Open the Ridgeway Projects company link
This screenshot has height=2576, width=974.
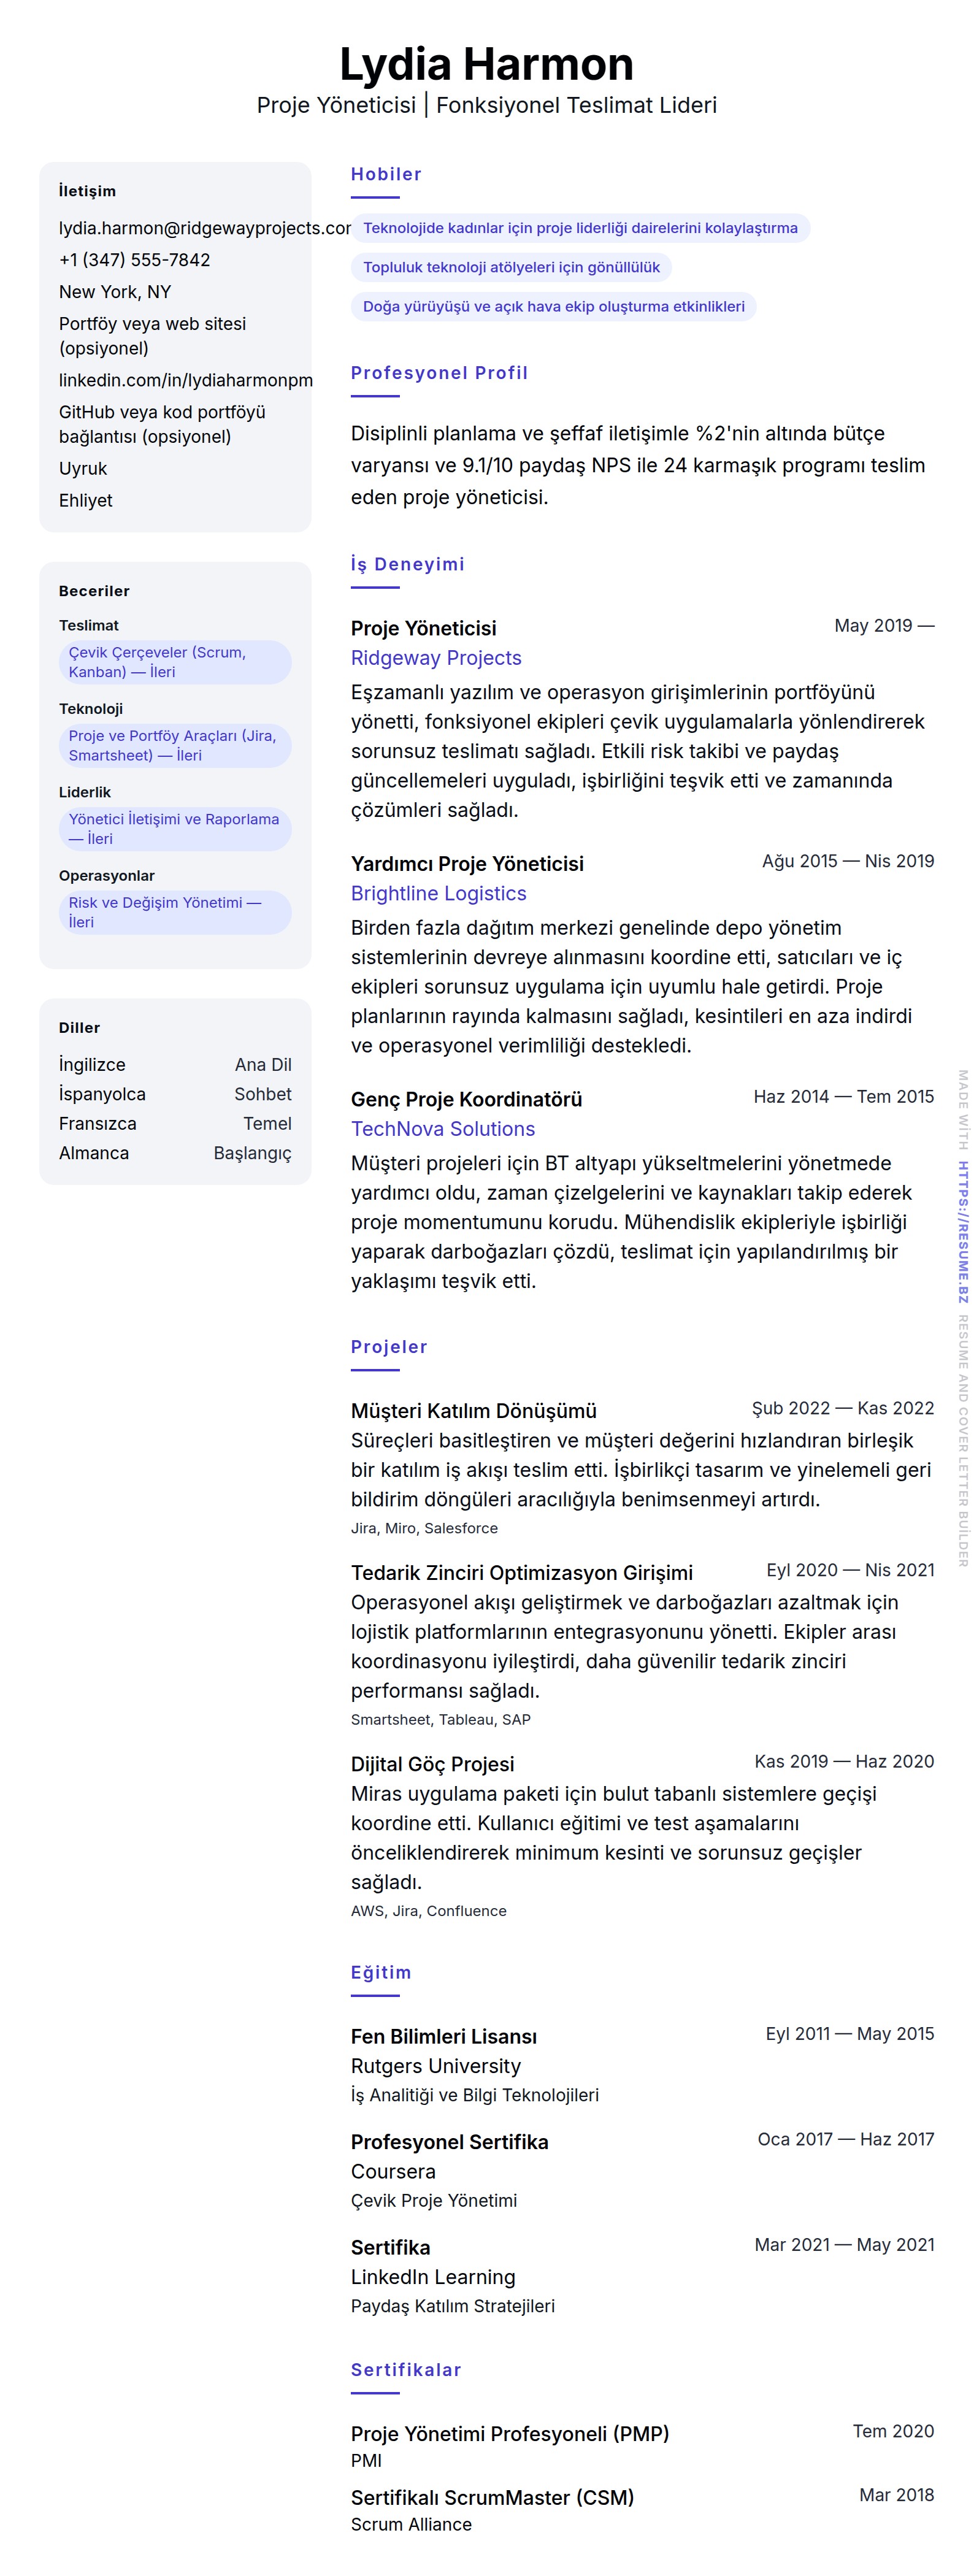436,658
